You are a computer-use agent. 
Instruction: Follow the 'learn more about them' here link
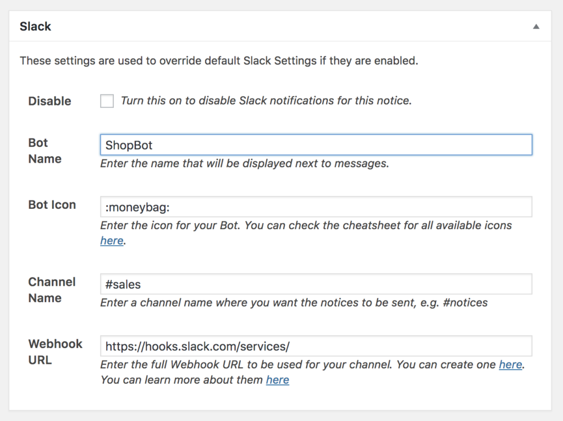pos(278,380)
